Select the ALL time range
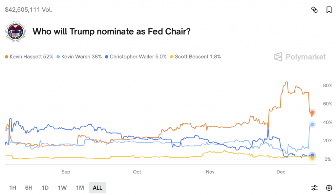Viewport: 336px width, 195px height. coord(97,188)
